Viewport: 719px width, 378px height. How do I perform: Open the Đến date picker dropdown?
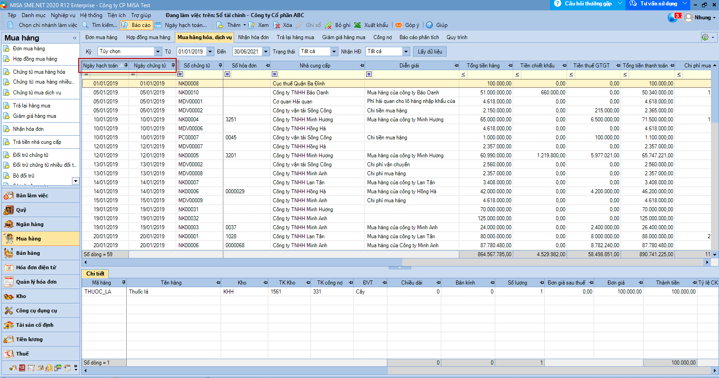click(x=266, y=52)
